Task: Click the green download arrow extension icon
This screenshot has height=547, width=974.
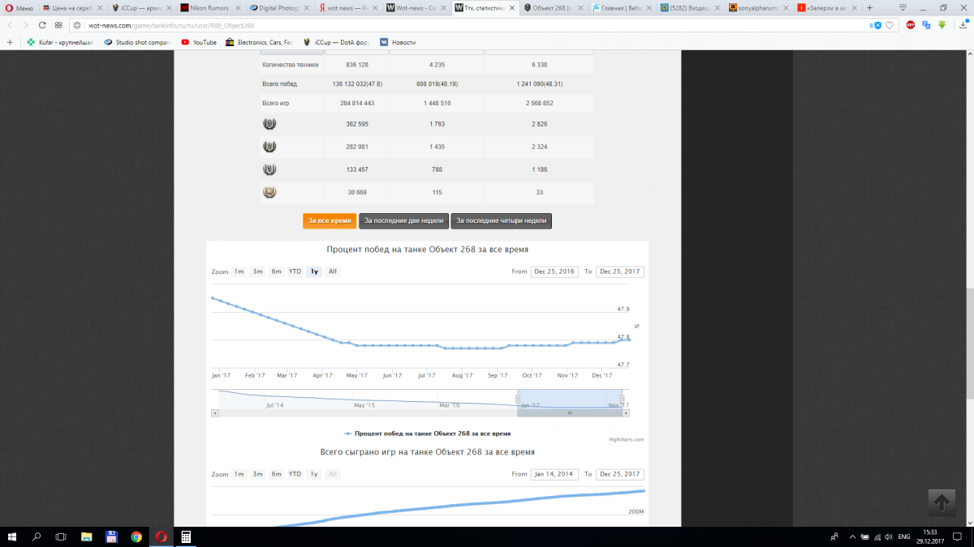Action: (942, 25)
